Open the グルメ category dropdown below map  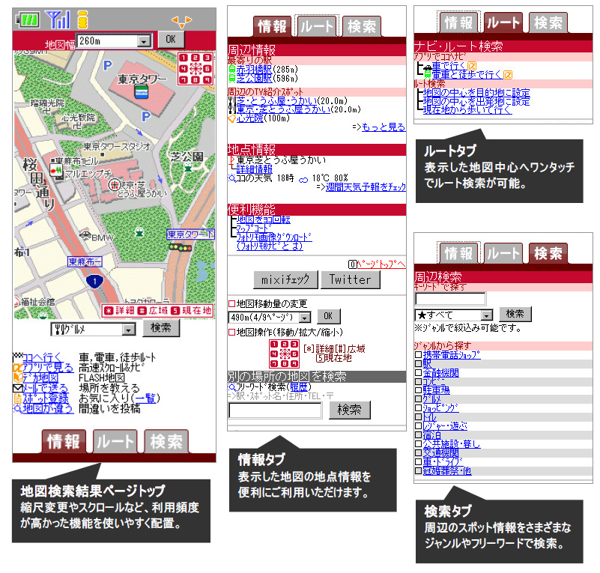click(x=93, y=330)
